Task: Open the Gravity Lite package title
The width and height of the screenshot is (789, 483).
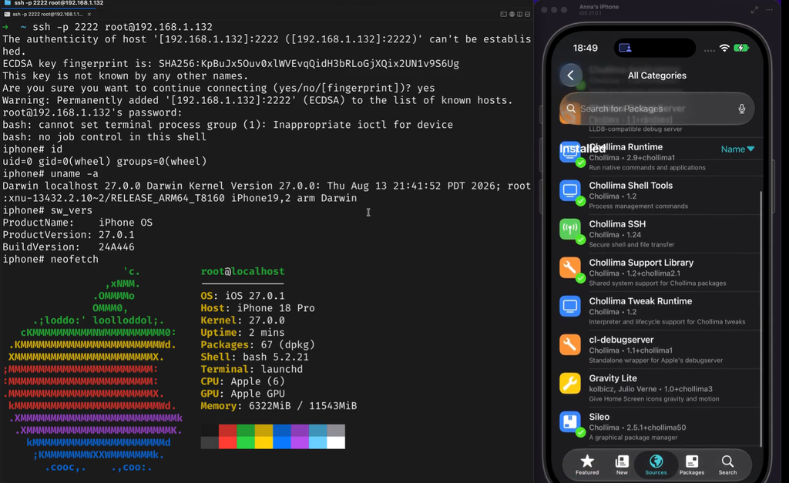Action: click(613, 378)
